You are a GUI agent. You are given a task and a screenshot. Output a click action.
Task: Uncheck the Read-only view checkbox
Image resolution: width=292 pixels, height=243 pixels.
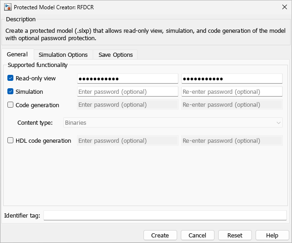pos(11,79)
